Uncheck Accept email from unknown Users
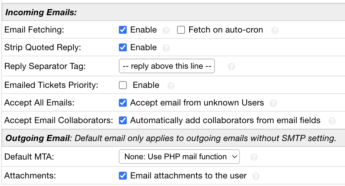345x186 pixels. pyautogui.click(x=123, y=103)
